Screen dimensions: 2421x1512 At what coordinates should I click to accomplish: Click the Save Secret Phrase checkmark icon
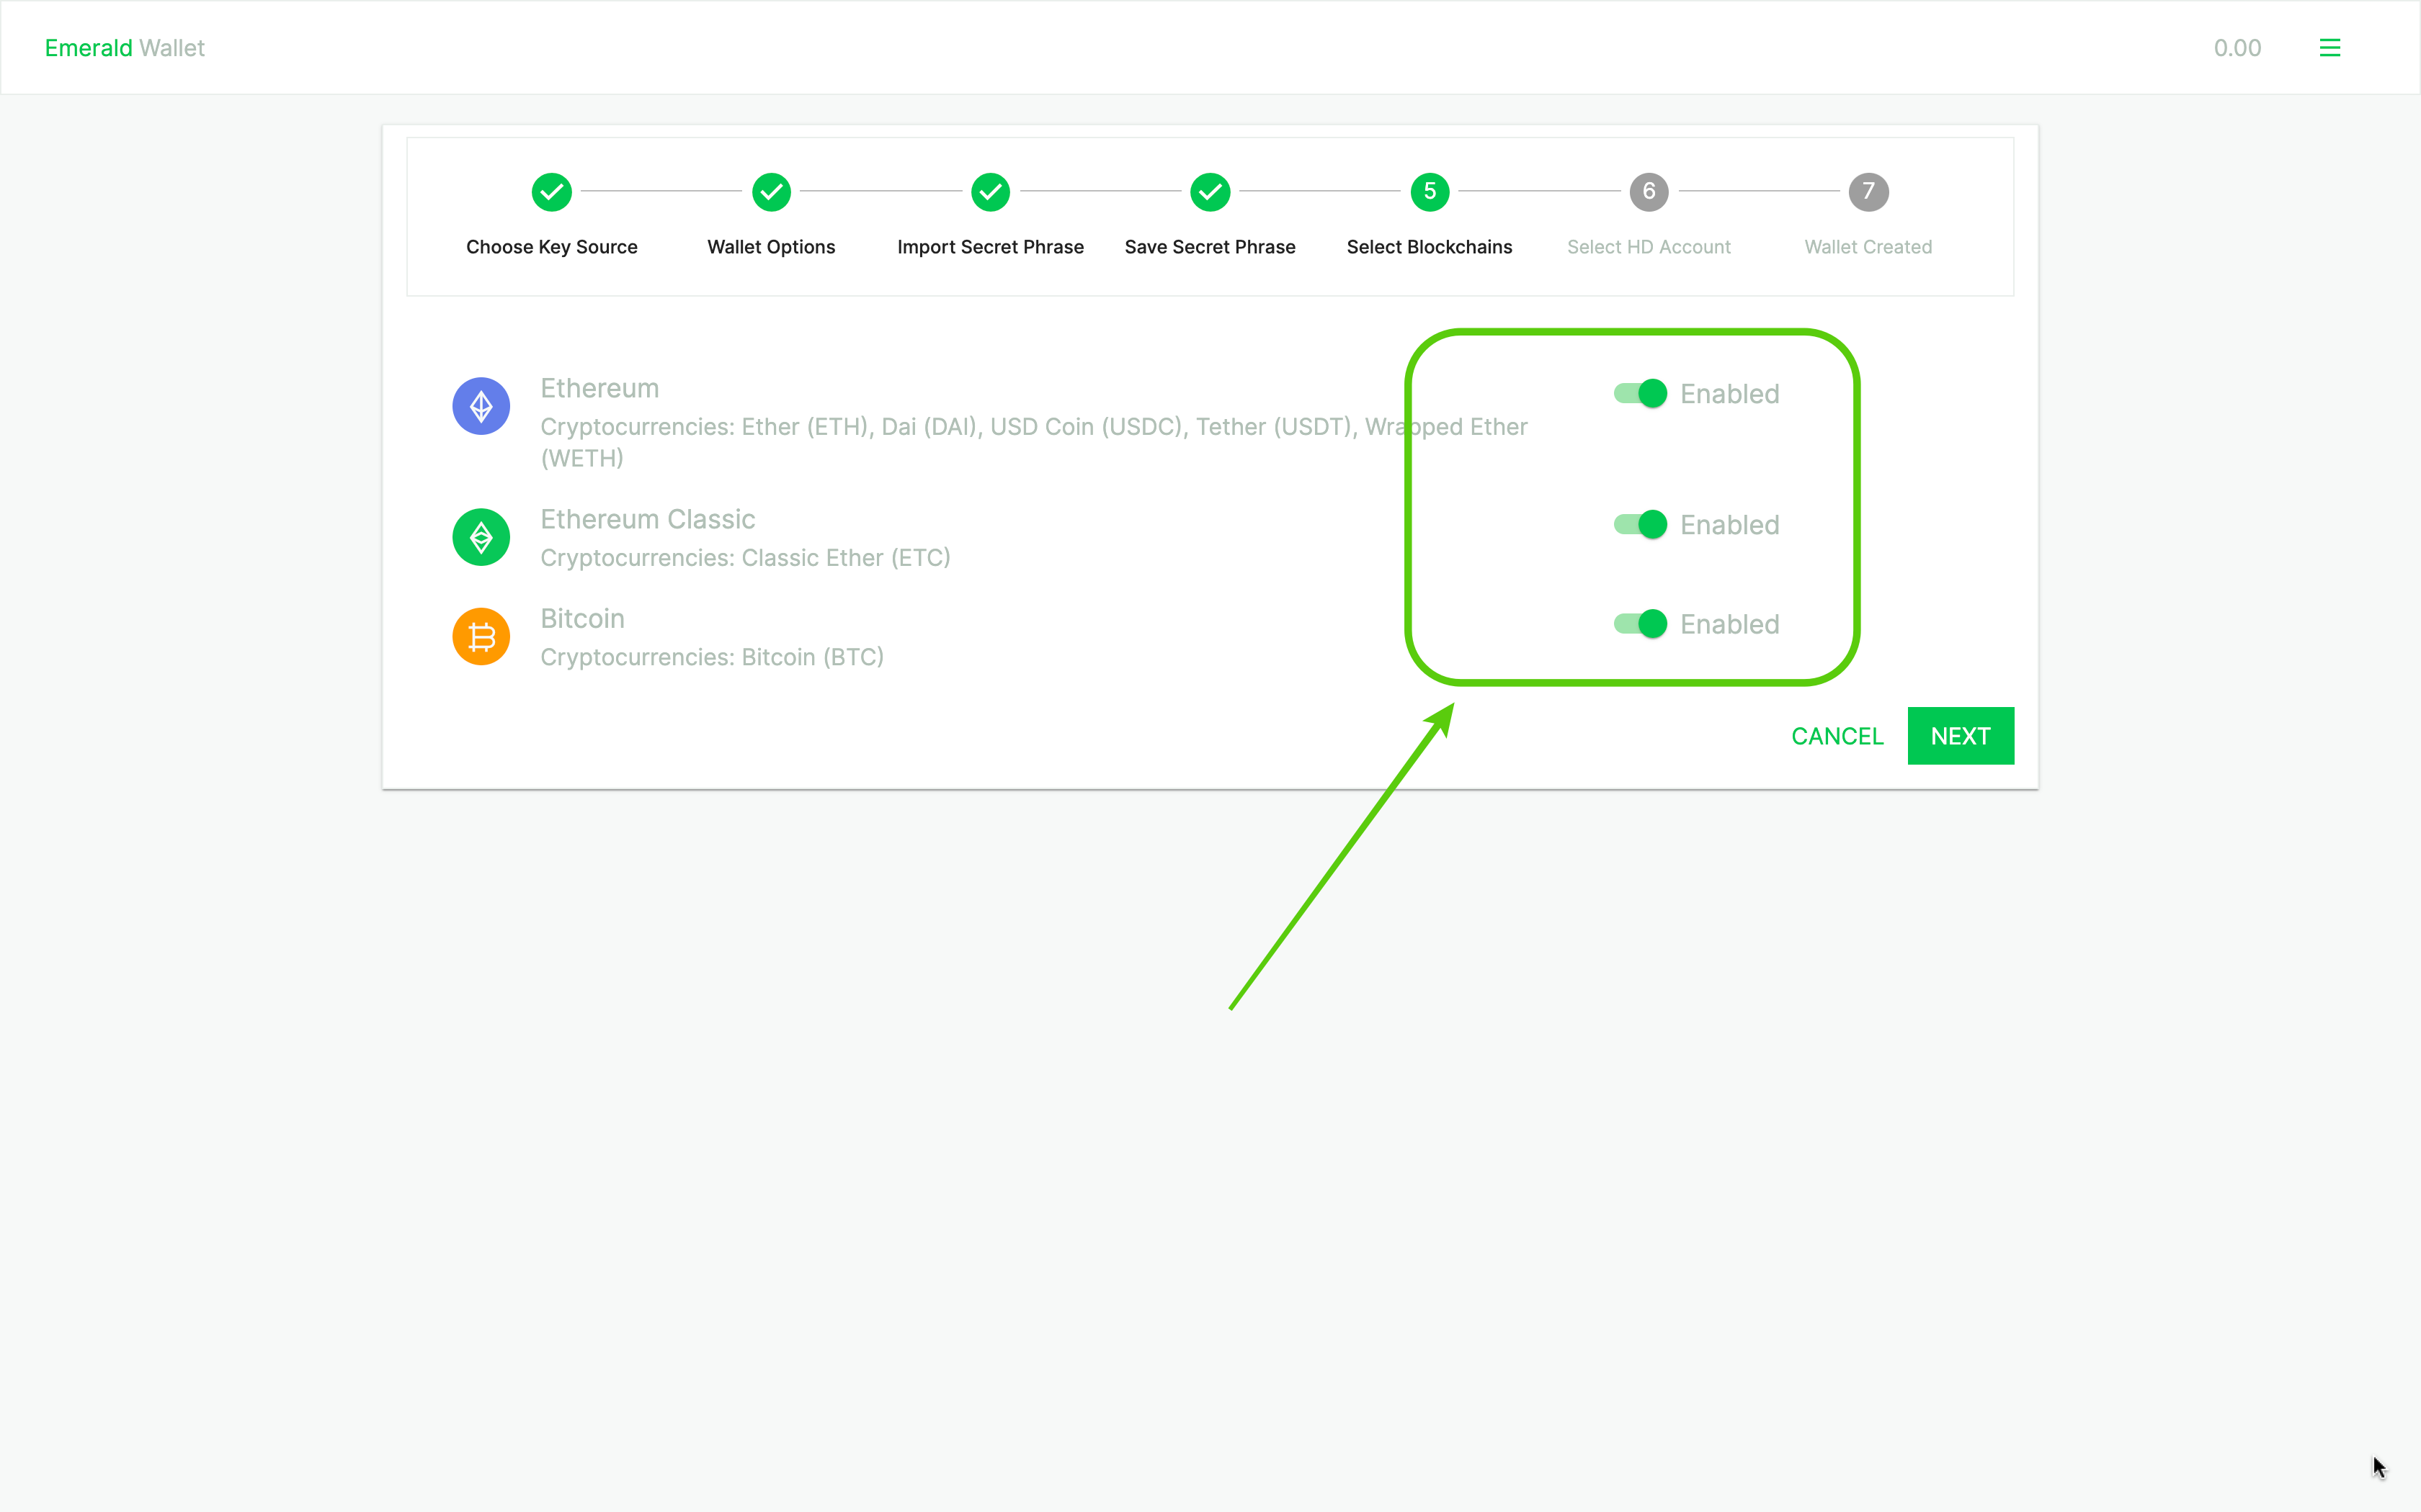click(x=1210, y=192)
